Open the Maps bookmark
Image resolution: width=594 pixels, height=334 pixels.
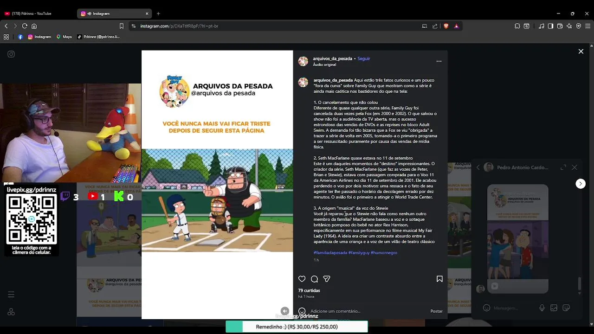coord(65,37)
